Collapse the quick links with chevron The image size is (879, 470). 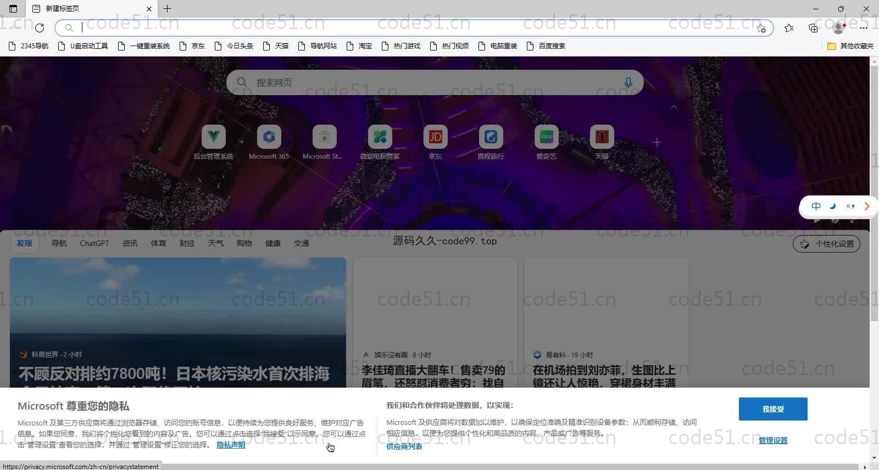[674, 107]
